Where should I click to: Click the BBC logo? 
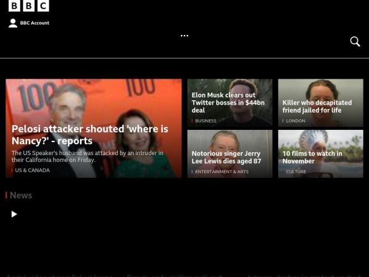click(x=29, y=6)
